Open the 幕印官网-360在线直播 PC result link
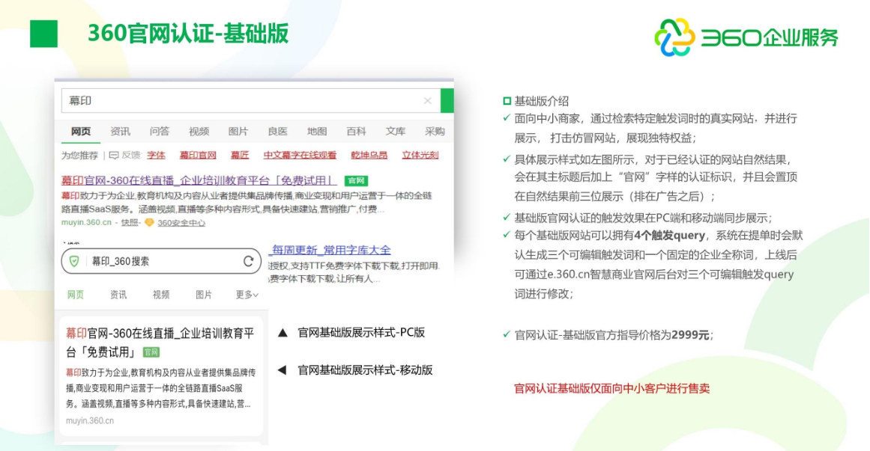This screenshot has height=451, width=870. (199, 181)
